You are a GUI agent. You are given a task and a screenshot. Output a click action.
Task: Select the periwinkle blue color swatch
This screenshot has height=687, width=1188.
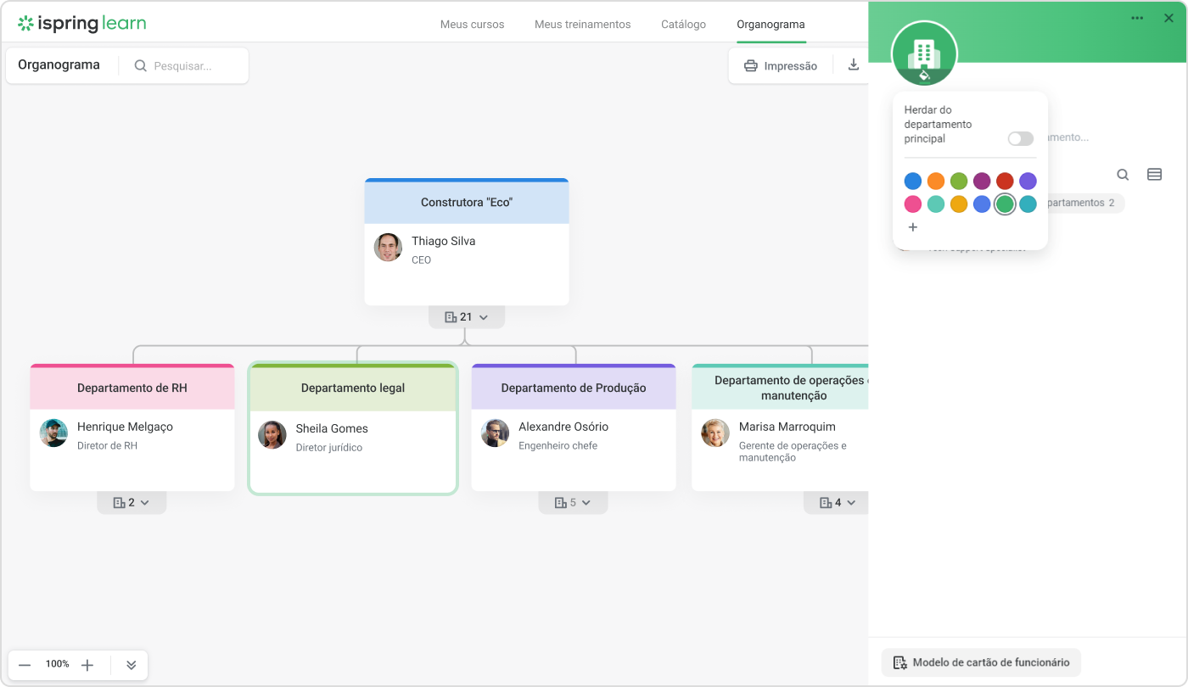(x=982, y=204)
